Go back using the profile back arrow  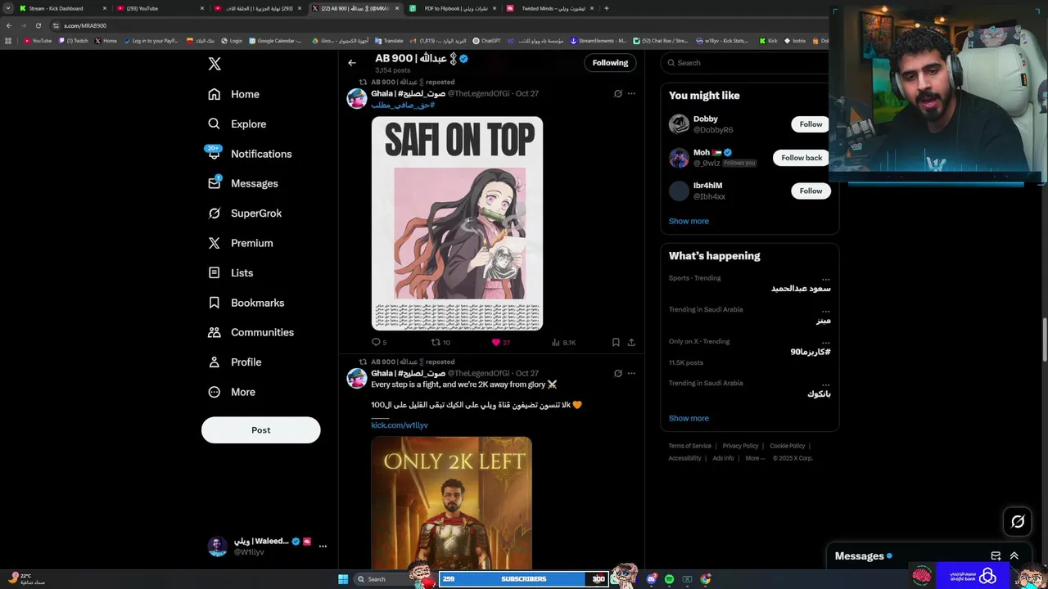point(352,63)
